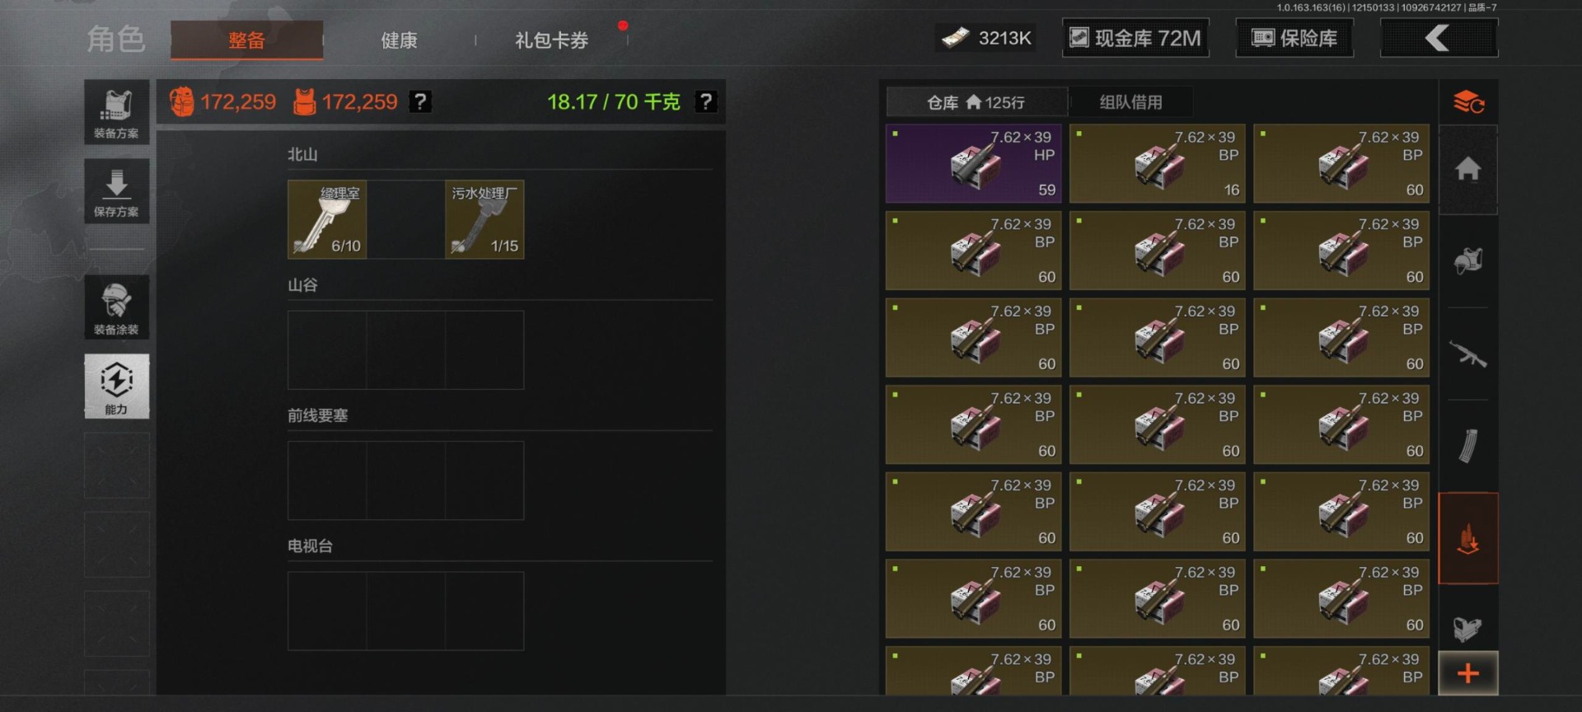Viewport: 1582px width, 712px height.
Task: Filter storage by rifle weapon icon
Action: pos(1467,354)
